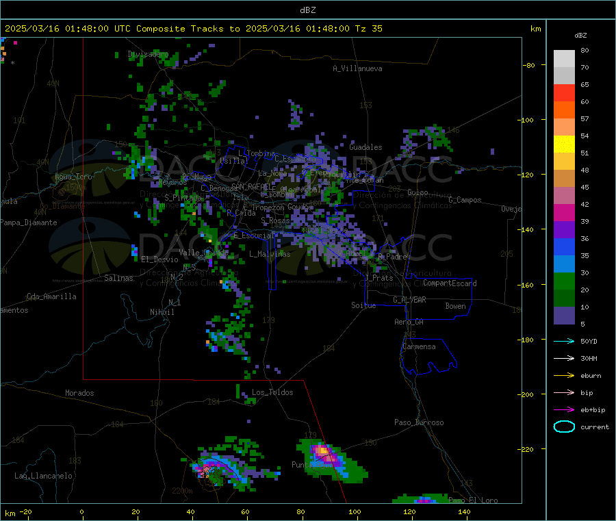Pick the light blue 30–35 dBZ color band

(x=564, y=264)
